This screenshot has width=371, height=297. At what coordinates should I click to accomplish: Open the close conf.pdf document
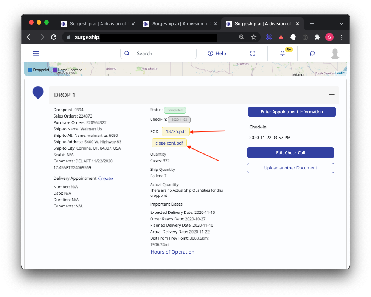pyautogui.click(x=169, y=143)
